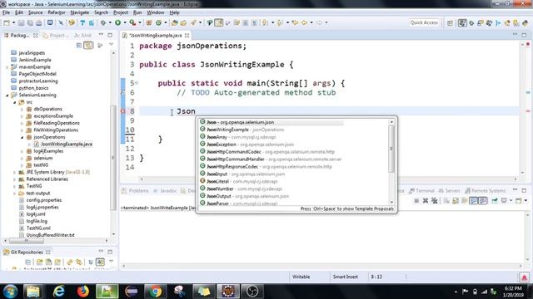533x299 pixels.
Task: Switch to the JUnit tab
Action: tap(82, 35)
